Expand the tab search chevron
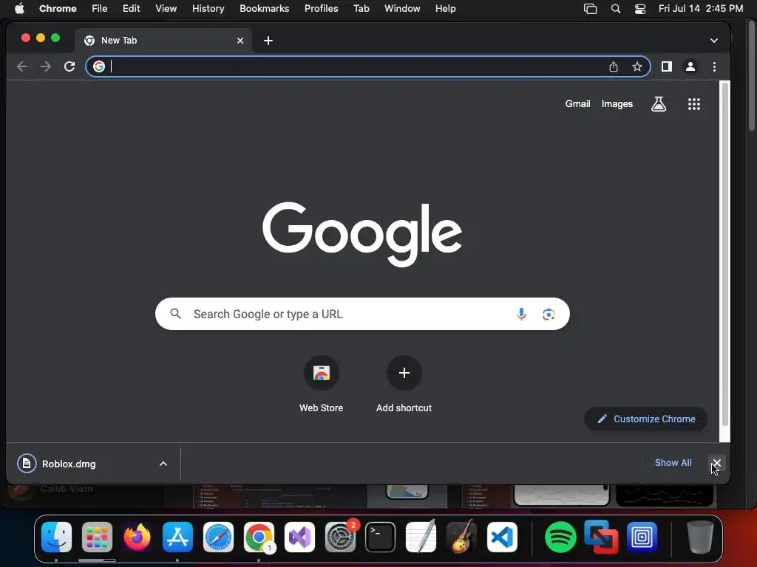 coord(714,41)
